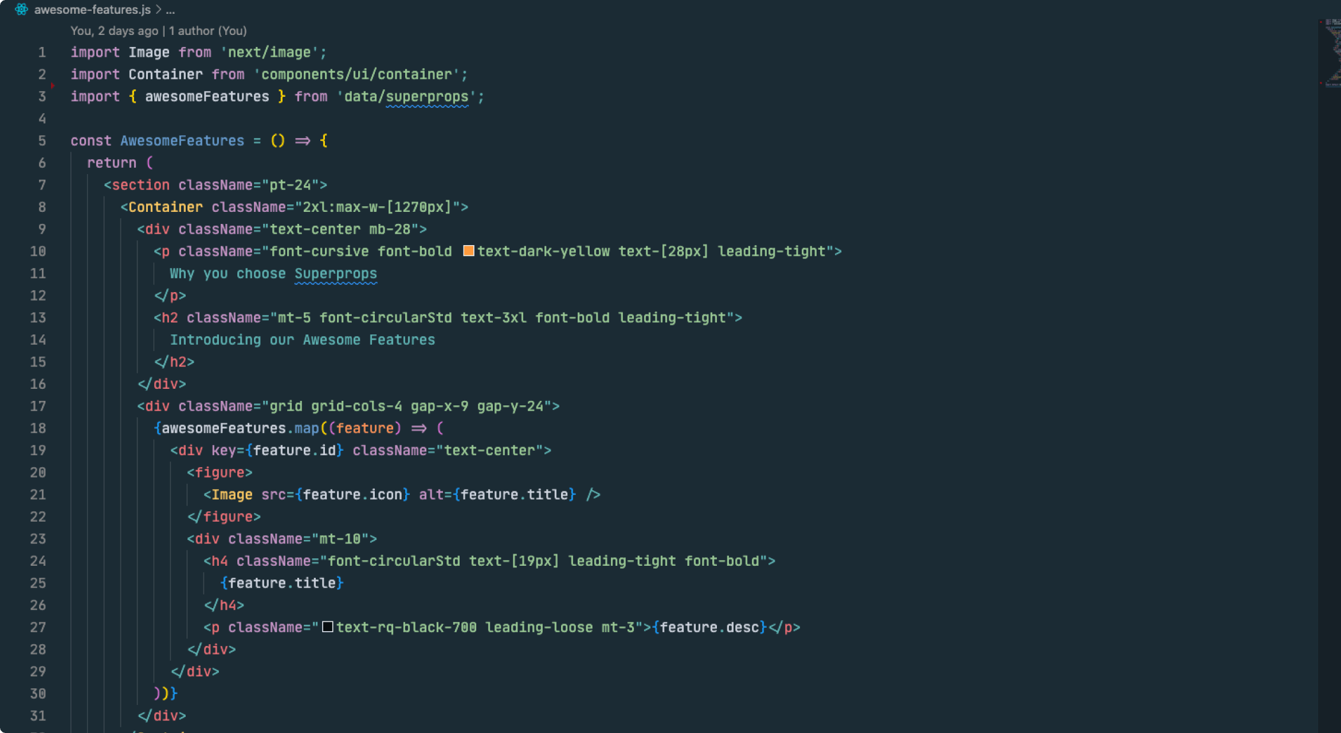Viewport: 1341px width, 733px height.
Task: Click line number 17 in gutter
Action: tap(38, 406)
